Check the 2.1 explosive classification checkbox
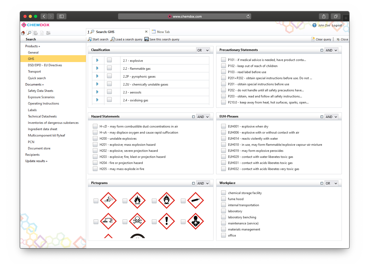This screenshot has height=264, width=369. 109,60
